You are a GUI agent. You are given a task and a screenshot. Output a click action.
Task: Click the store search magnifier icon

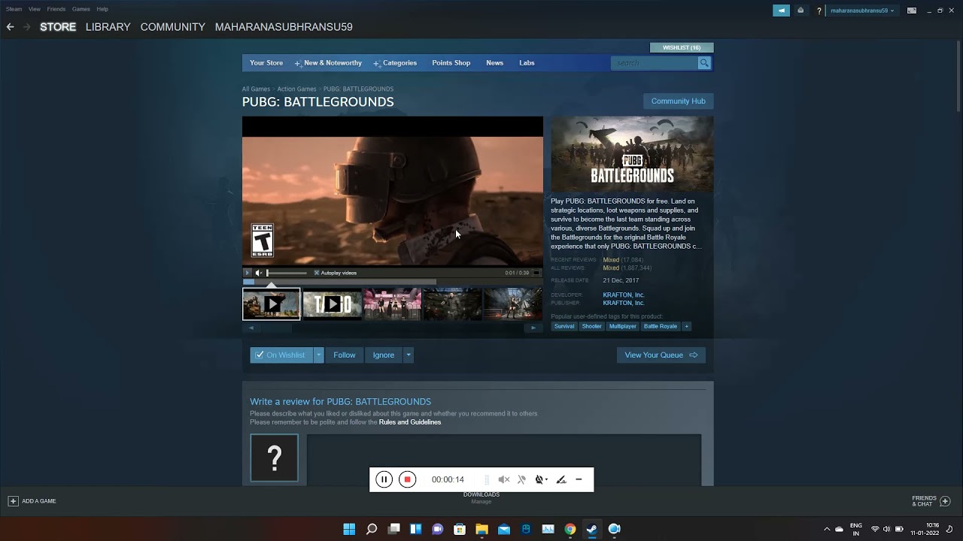click(704, 63)
